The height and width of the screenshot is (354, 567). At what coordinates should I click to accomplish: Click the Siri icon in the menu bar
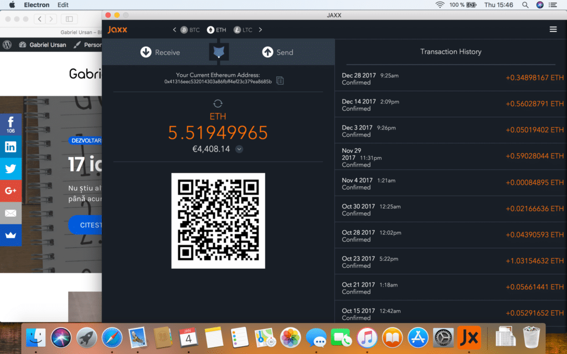[539, 4]
